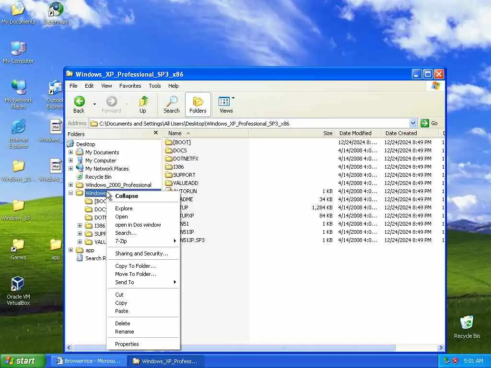
Task: Open Back history dropdown arrow
Action: tap(94, 104)
